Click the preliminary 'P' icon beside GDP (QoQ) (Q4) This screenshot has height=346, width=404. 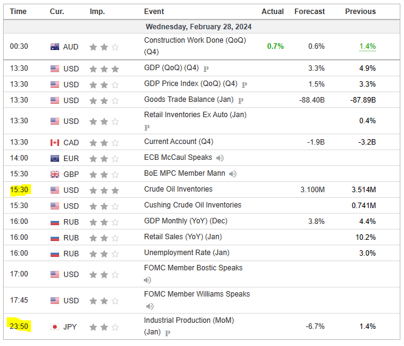click(206, 69)
